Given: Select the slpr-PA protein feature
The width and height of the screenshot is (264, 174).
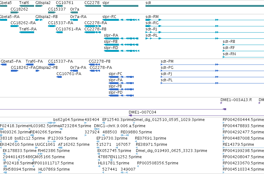Looking at the screenshot, I should tap(121, 83).
